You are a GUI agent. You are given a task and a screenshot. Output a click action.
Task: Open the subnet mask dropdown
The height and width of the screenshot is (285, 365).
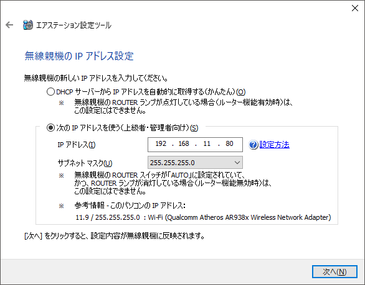195,163
